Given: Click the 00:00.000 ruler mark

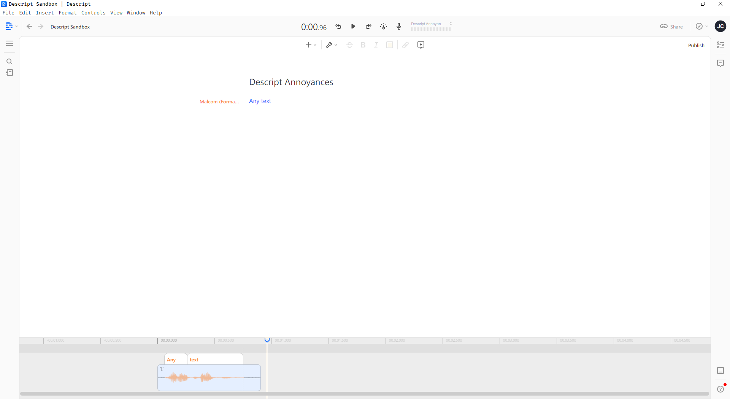Looking at the screenshot, I should [x=169, y=340].
